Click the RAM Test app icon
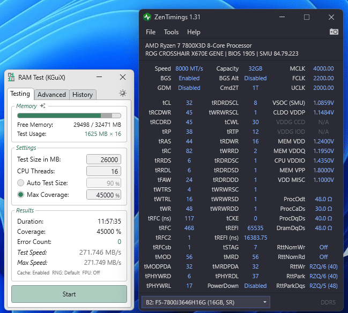 (11, 77)
